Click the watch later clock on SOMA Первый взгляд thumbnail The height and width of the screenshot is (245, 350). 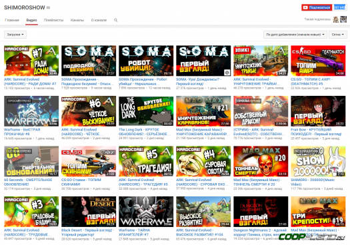click(227, 73)
